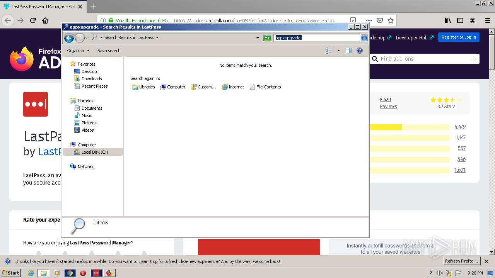Expand the address bar history dropdown
The width and height of the screenshot is (495, 278).
[258, 38]
